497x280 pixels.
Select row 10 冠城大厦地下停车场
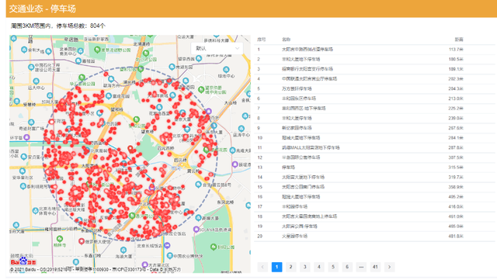click(x=374, y=138)
